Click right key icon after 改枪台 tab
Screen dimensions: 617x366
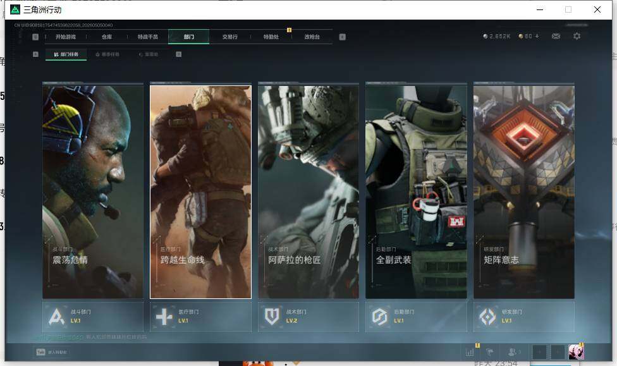[343, 37]
